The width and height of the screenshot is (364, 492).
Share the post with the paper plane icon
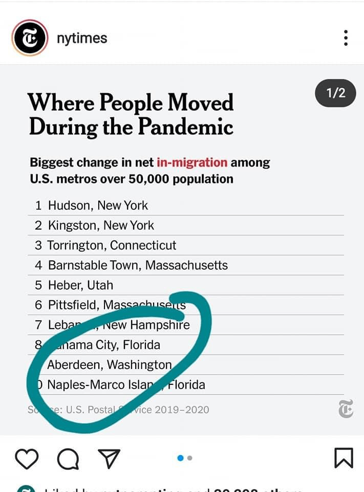point(109,458)
